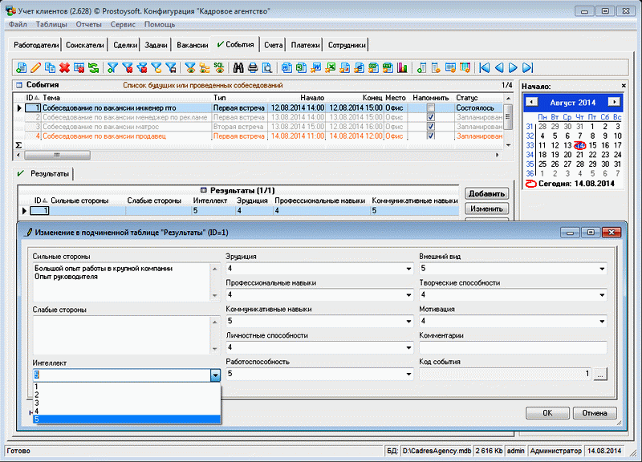Viewport: 642px width, 462px height.
Task: Open the Мотивация combo box
Action: pos(601,322)
